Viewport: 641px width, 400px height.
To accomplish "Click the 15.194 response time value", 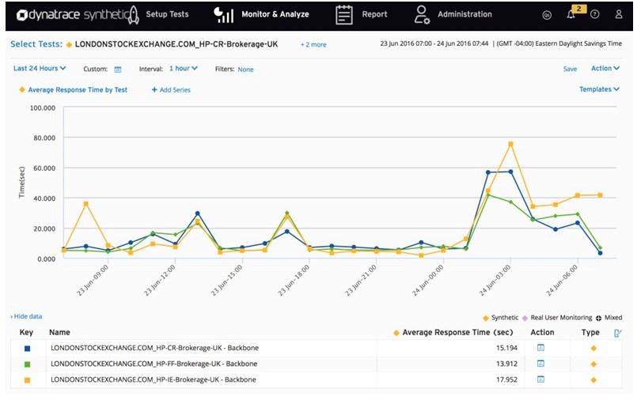I will click(x=506, y=348).
